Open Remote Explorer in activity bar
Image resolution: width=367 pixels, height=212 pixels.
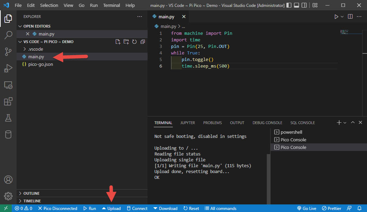8,85
